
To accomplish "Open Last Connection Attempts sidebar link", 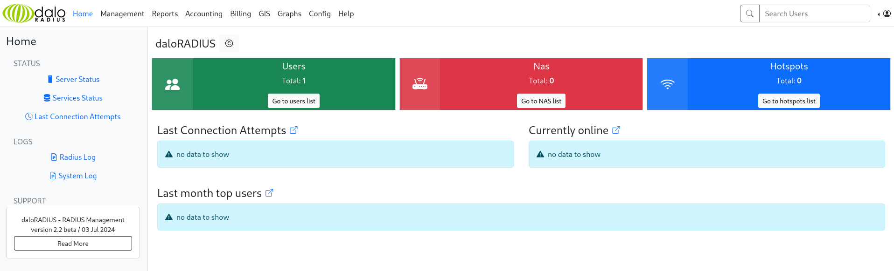I will tap(73, 117).
